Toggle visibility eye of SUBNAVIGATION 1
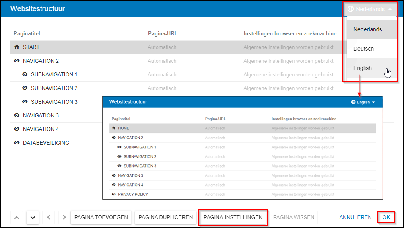The height and width of the screenshot is (228, 404). click(x=25, y=74)
